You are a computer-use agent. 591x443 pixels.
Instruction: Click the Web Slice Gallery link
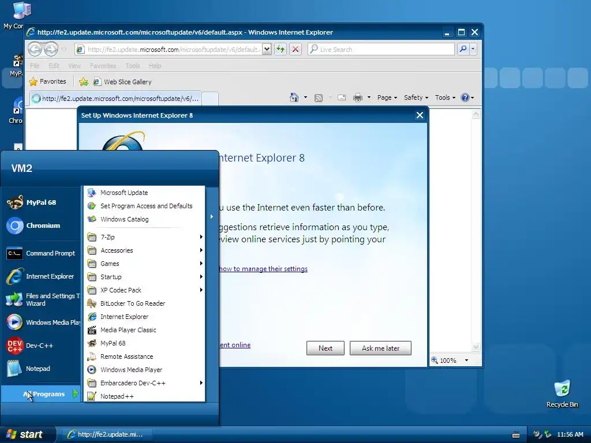(122, 82)
